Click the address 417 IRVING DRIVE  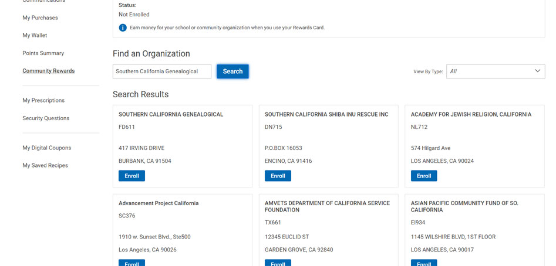point(141,148)
